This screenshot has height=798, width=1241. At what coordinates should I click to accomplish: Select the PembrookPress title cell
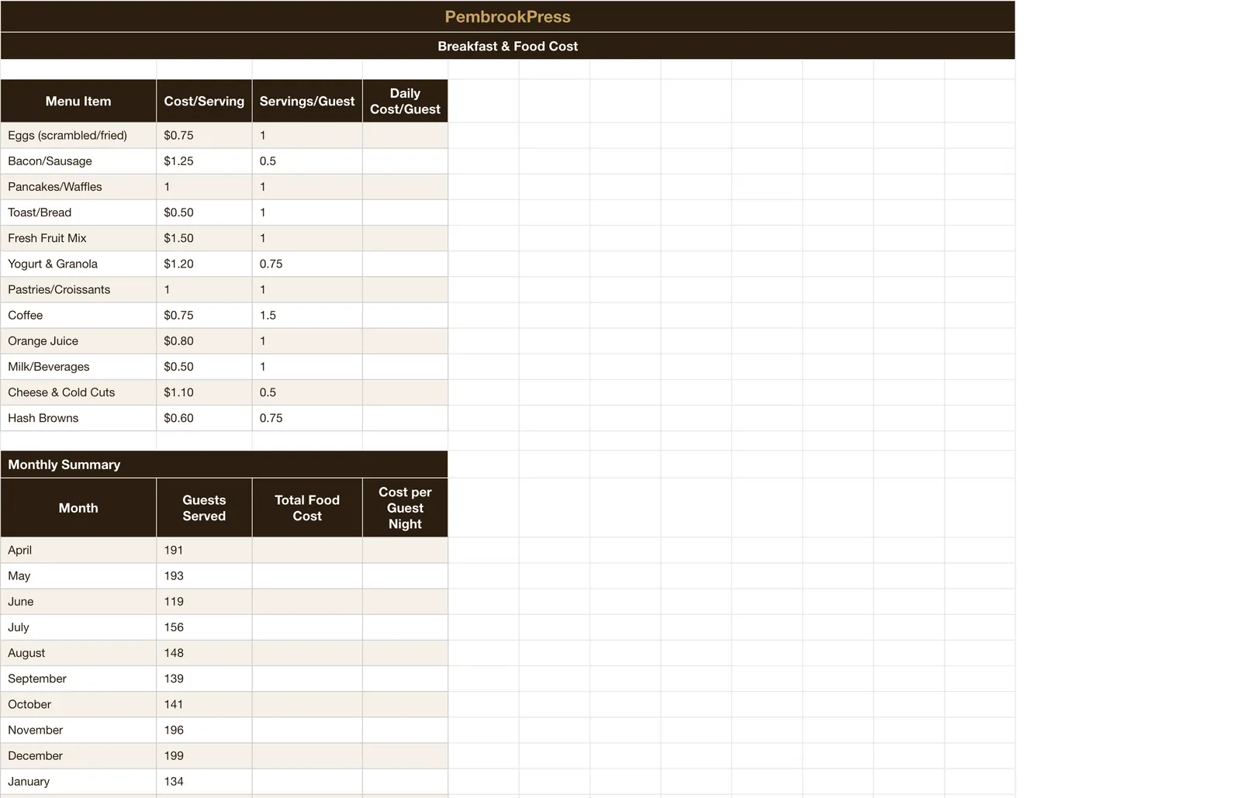507,16
